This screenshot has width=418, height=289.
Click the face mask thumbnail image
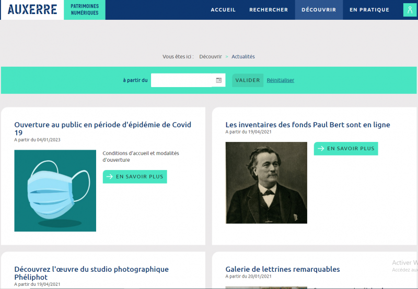click(55, 190)
